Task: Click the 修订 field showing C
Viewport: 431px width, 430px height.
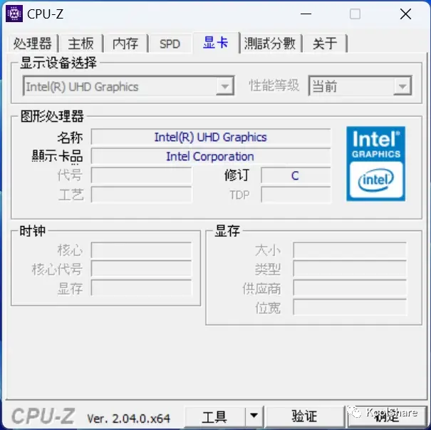Action: [x=296, y=175]
